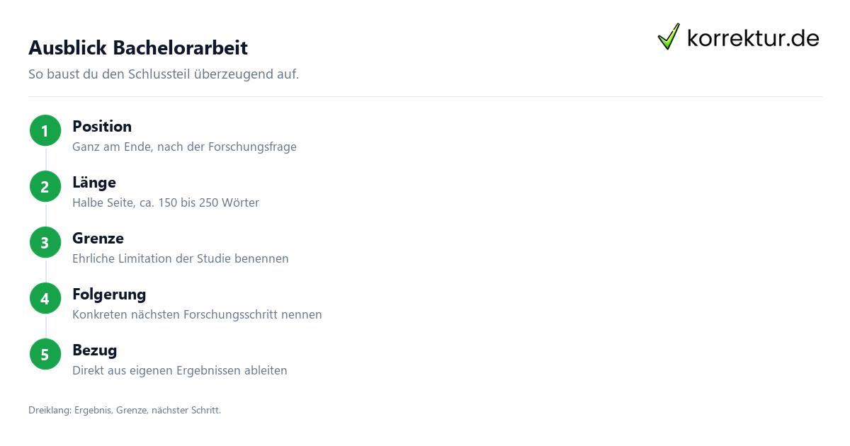Click the green circle numbered 5
Image resolution: width=850 pixels, height=446 pixels.
pyautogui.click(x=45, y=355)
